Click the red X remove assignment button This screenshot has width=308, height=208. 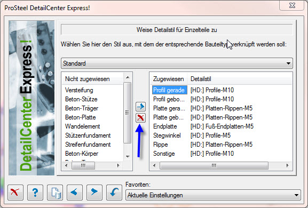[140, 118]
